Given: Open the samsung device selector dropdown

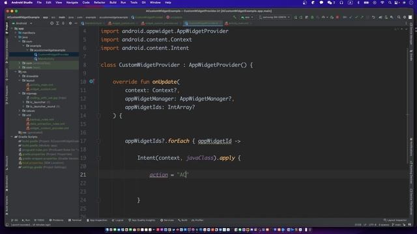Looking at the screenshot, I should (274, 18).
